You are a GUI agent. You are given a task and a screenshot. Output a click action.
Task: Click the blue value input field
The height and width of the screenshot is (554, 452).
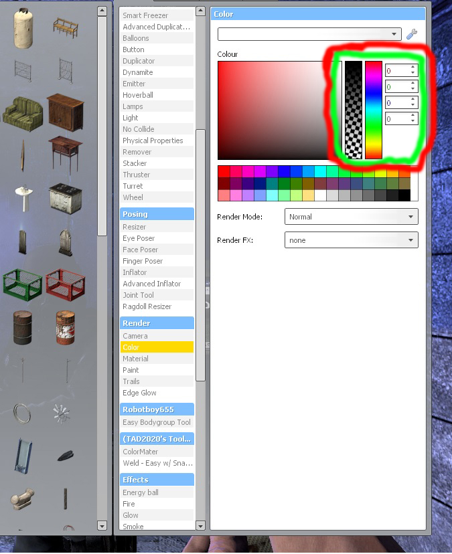[398, 103]
